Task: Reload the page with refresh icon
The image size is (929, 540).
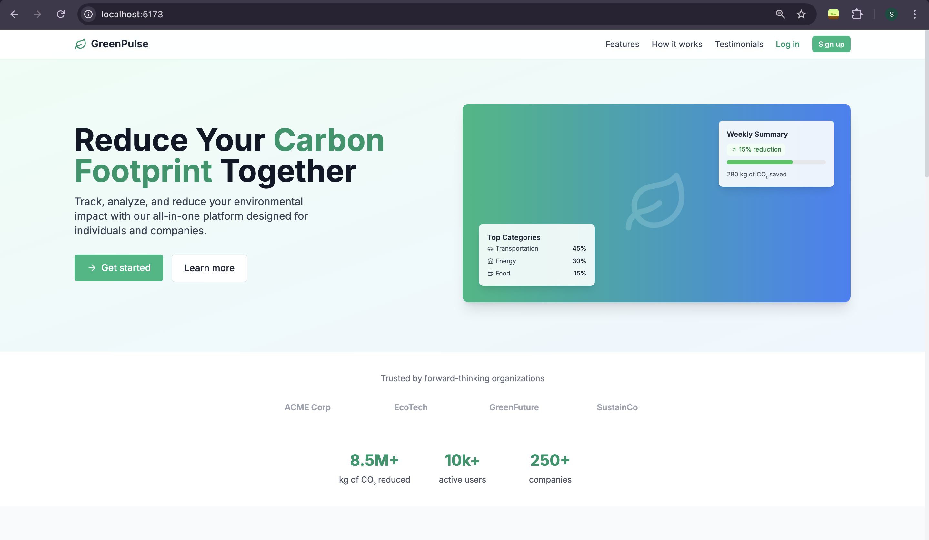Action: pos(61,14)
